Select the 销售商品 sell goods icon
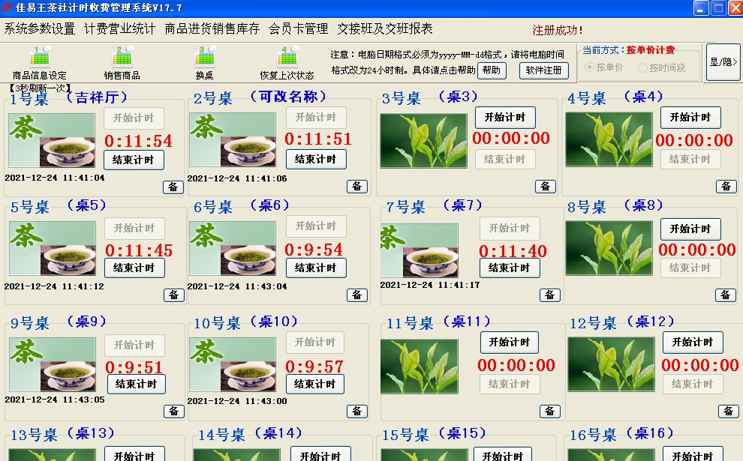Screen dimensions: 743x461 pos(120,64)
